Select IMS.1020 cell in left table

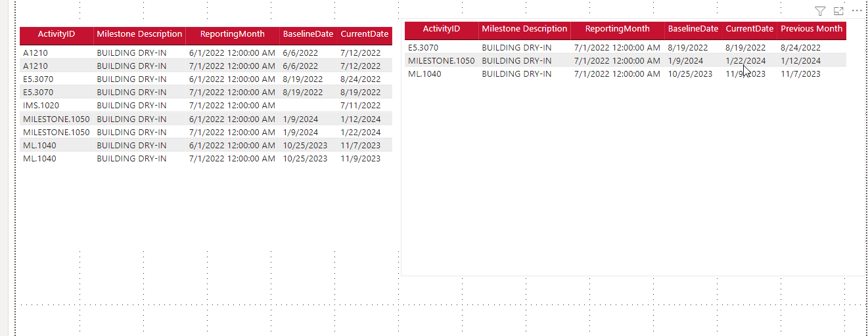click(41, 105)
